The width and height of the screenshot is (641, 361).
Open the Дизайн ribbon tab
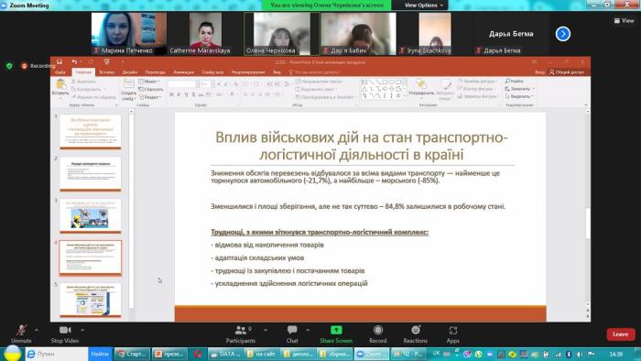tap(130, 72)
